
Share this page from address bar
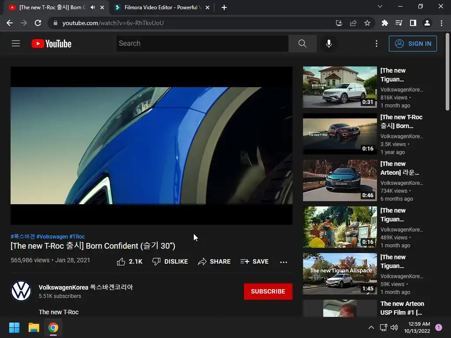click(x=353, y=23)
